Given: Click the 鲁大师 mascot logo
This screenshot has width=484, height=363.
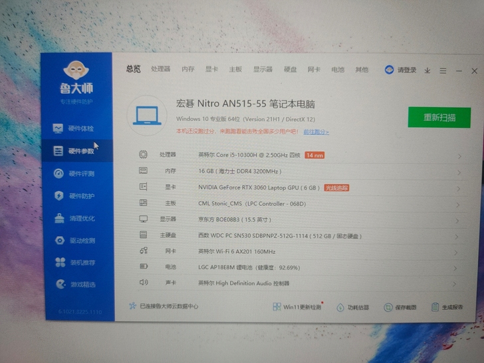Looking at the screenshot, I should 76,70.
